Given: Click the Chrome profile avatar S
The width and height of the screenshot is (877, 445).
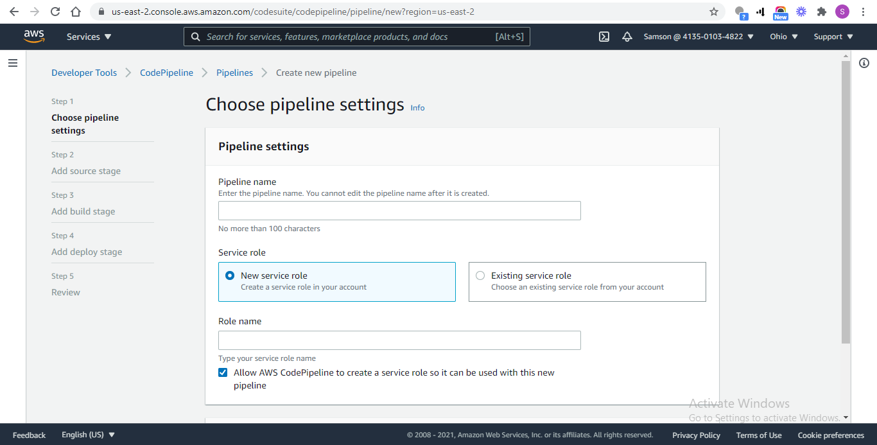Looking at the screenshot, I should tap(842, 12).
